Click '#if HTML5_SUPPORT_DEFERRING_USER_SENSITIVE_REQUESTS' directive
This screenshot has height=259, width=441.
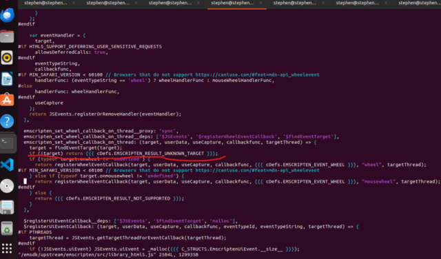coord(90,47)
